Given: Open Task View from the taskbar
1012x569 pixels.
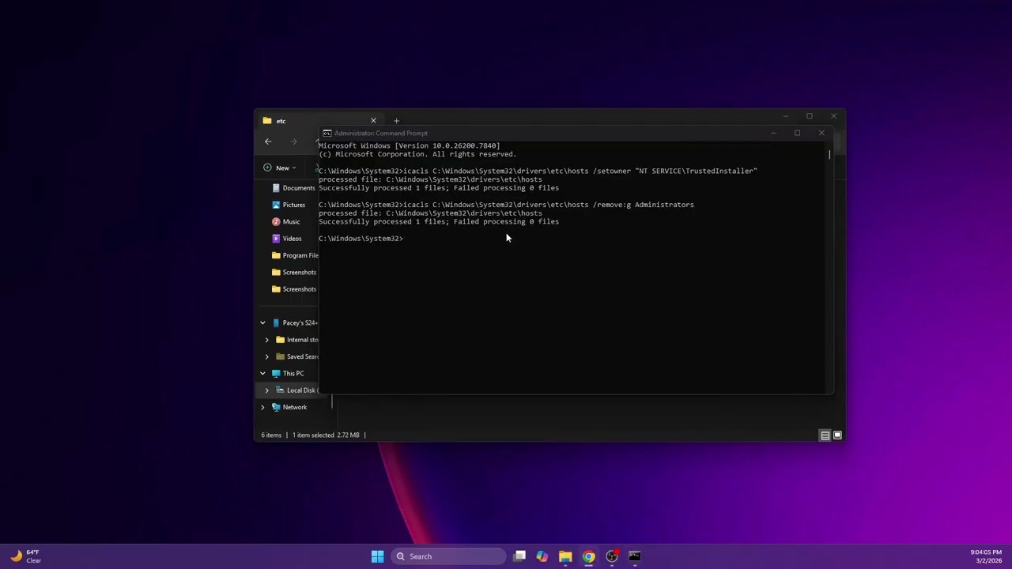Looking at the screenshot, I should (x=519, y=556).
